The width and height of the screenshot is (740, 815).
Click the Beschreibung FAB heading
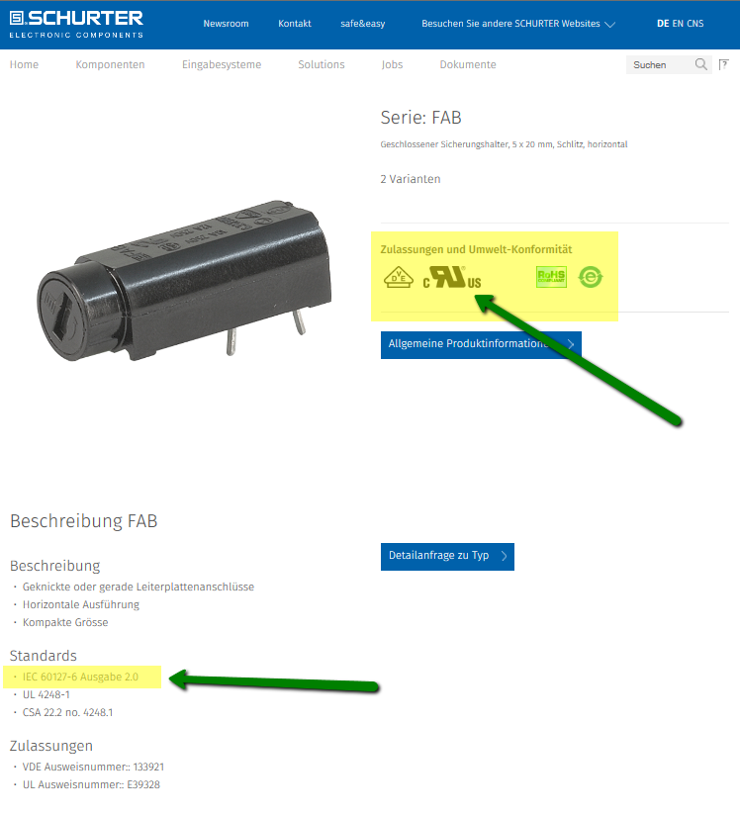(84, 521)
